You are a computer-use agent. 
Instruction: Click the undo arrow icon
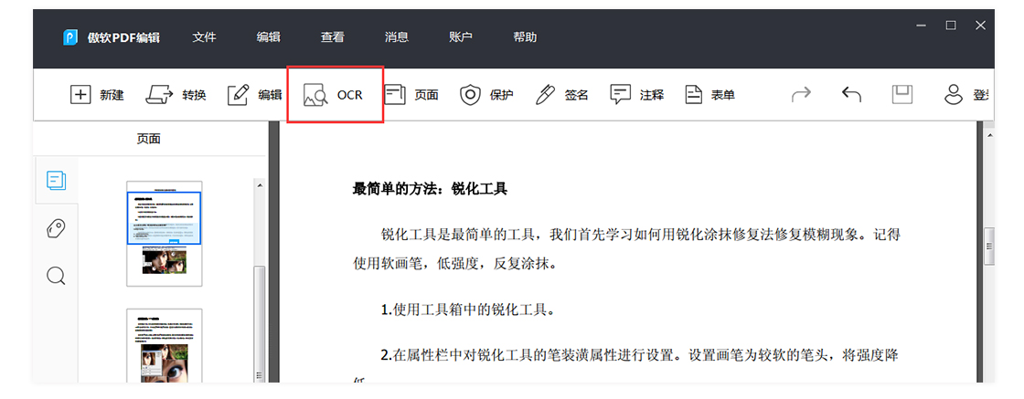pyautogui.click(x=851, y=95)
